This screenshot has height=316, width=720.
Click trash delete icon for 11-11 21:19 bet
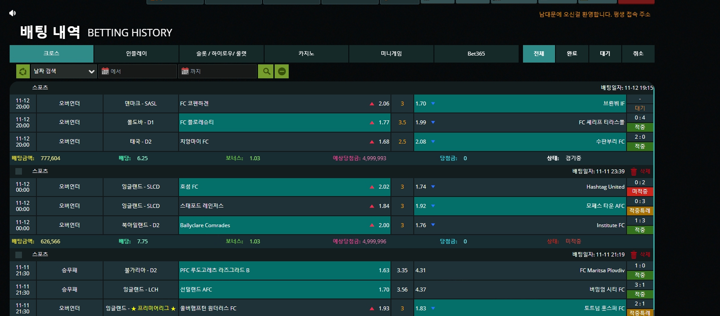634,255
